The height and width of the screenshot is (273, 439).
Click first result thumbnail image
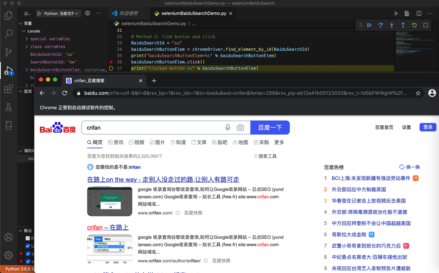point(110,201)
